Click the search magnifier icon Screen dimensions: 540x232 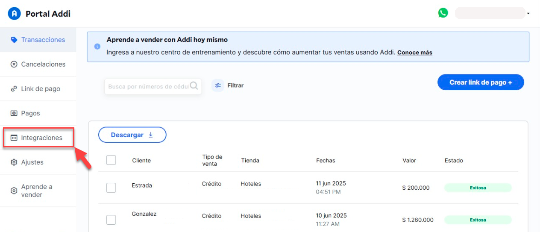(x=194, y=86)
